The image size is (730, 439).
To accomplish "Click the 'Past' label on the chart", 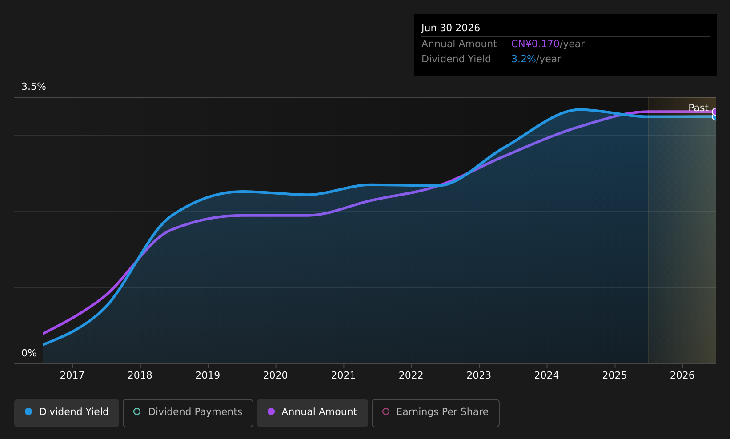I will (698, 108).
